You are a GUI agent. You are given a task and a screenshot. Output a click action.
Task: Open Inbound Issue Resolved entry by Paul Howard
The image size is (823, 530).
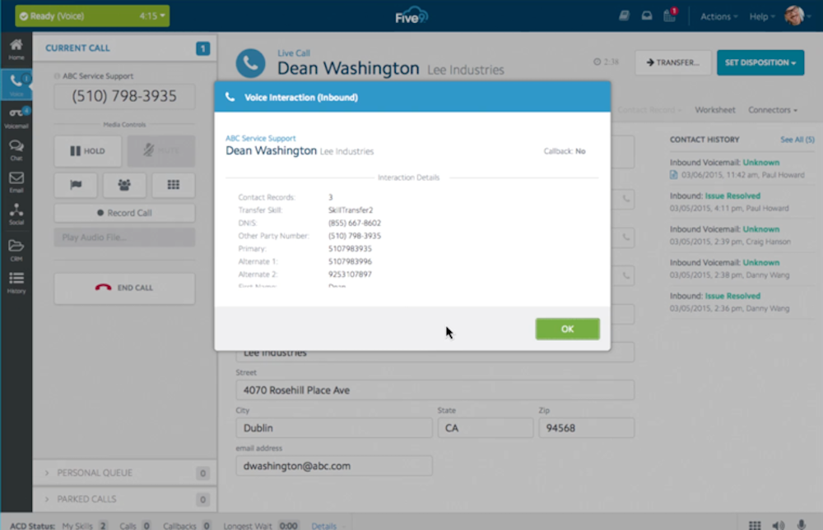(742, 202)
